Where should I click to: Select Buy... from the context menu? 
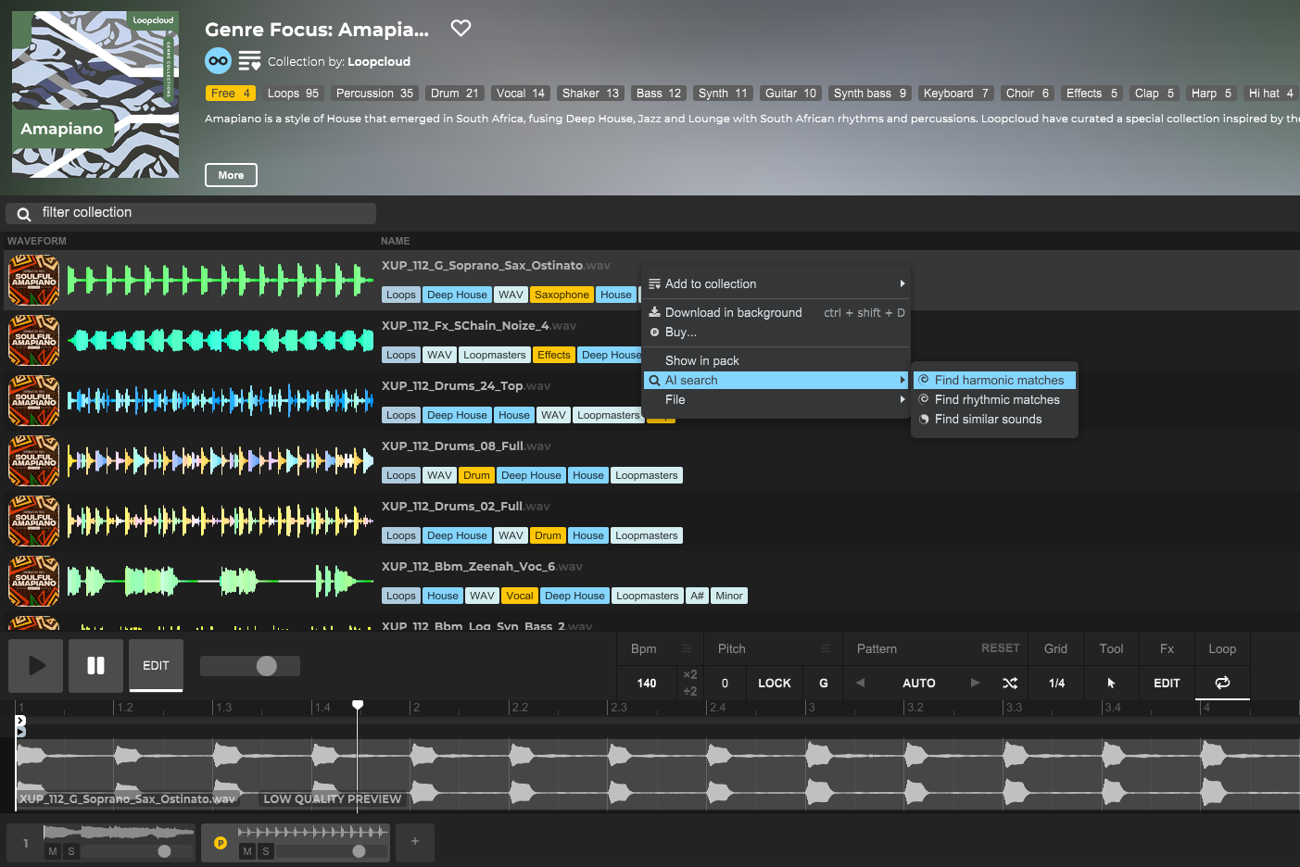776,332
